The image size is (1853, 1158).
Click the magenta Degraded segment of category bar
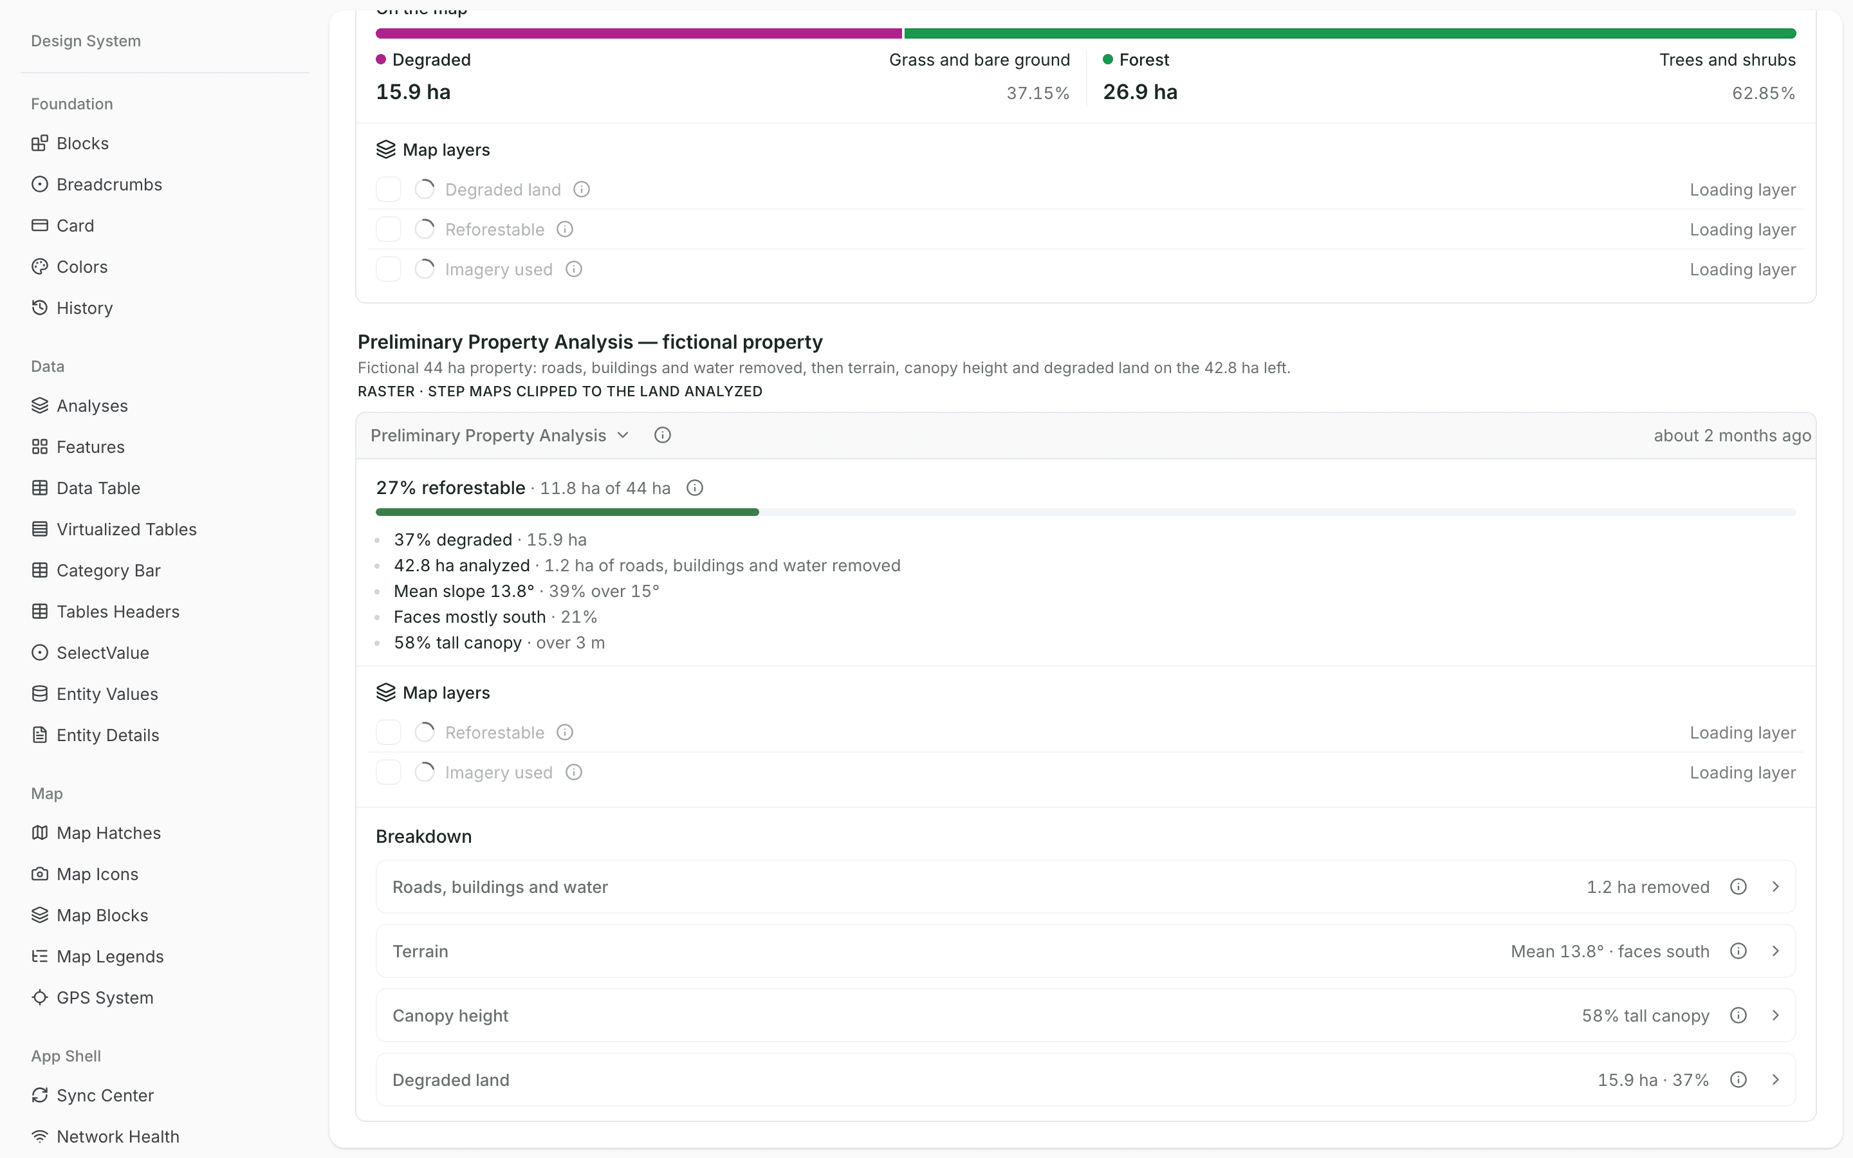pyautogui.click(x=639, y=33)
